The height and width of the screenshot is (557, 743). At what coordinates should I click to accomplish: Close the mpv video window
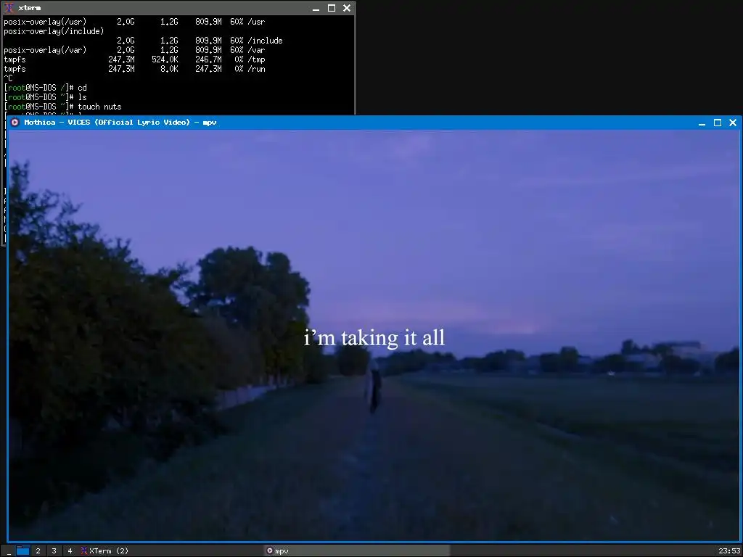click(733, 123)
